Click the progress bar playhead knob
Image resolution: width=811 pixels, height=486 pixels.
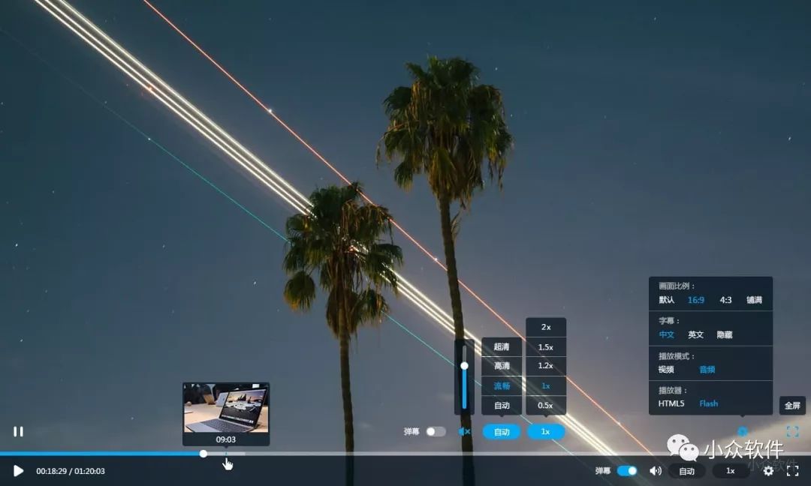point(204,454)
